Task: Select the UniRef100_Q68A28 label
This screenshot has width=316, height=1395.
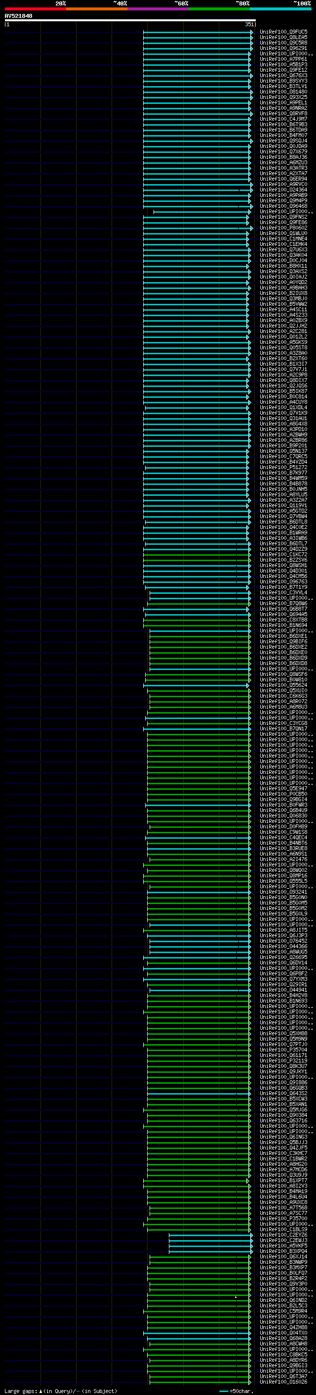Action: 283,1338
